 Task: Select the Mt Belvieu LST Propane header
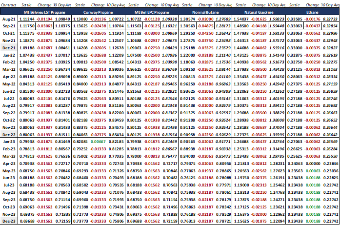44,12
